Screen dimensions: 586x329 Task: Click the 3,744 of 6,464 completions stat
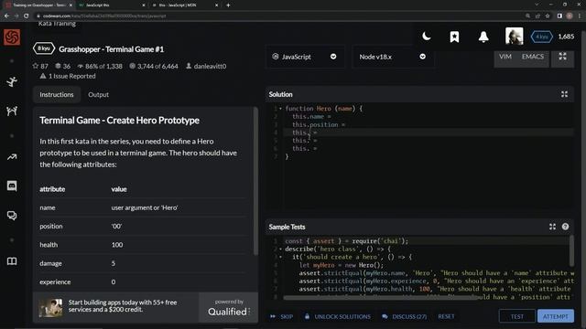(154, 66)
